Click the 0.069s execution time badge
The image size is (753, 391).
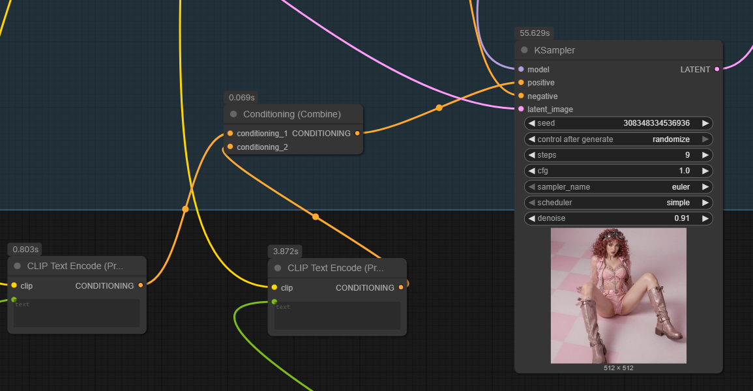click(242, 97)
